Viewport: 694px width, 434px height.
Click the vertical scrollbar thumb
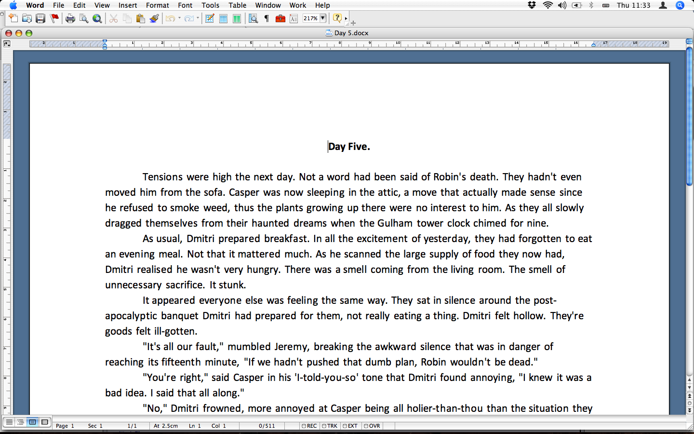click(x=690, y=117)
